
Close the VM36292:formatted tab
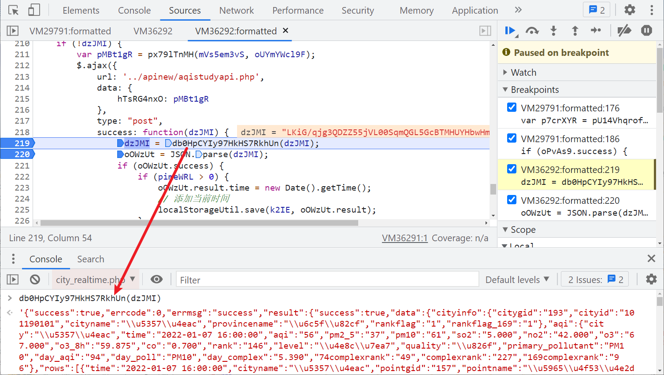(286, 30)
